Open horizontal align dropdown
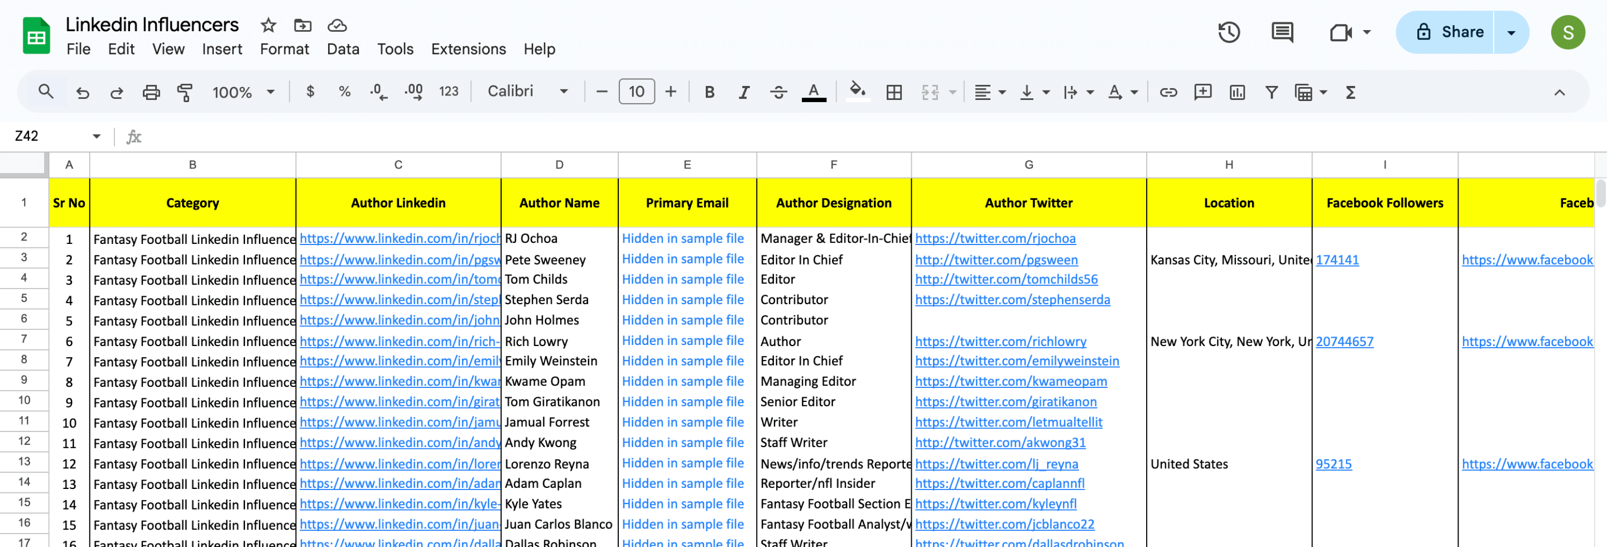The width and height of the screenshot is (1607, 547). point(990,92)
